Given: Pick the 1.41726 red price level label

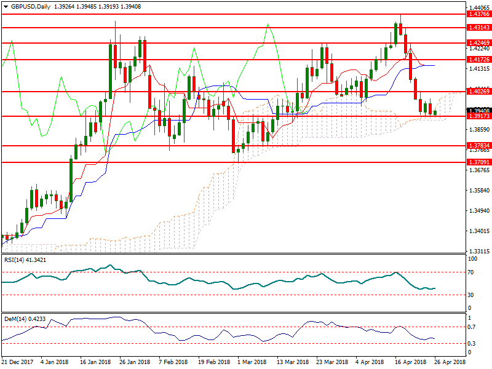Looking at the screenshot, I should (478, 60).
